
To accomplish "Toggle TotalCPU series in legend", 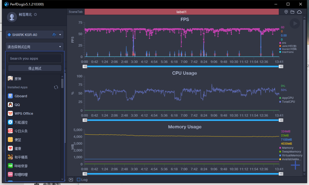I will pos(287,102).
